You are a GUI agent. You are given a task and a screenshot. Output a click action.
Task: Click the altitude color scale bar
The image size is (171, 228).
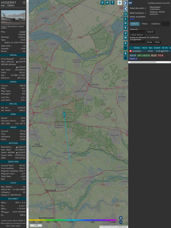pos(72,220)
